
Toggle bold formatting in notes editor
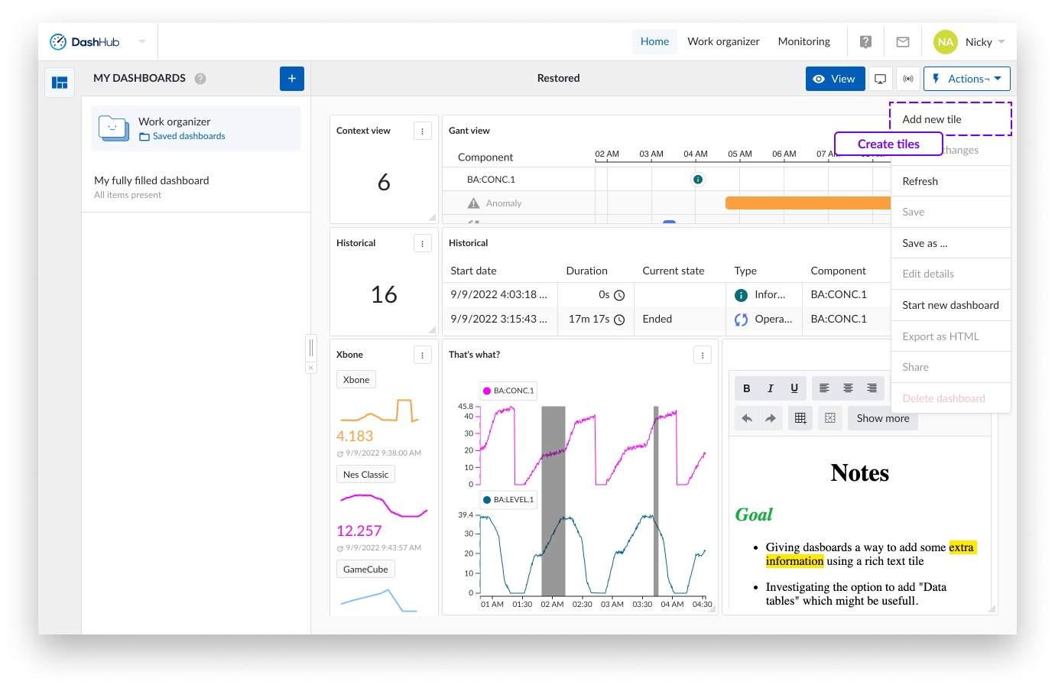[x=747, y=388]
